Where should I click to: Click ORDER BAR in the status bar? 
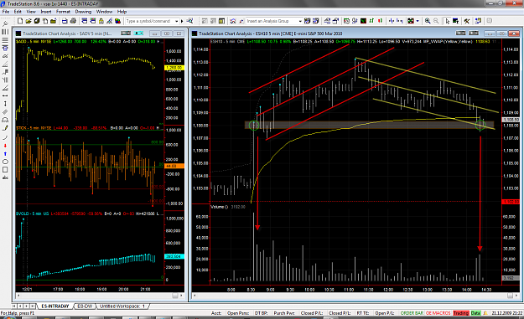point(412,313)
